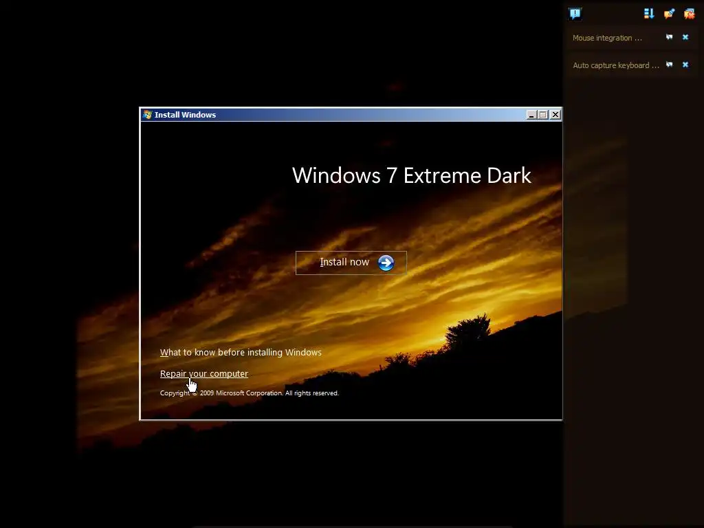This screenshot has height=528, width=704.
Task: Click the delete all notifications icon
Action: (689, 14)
